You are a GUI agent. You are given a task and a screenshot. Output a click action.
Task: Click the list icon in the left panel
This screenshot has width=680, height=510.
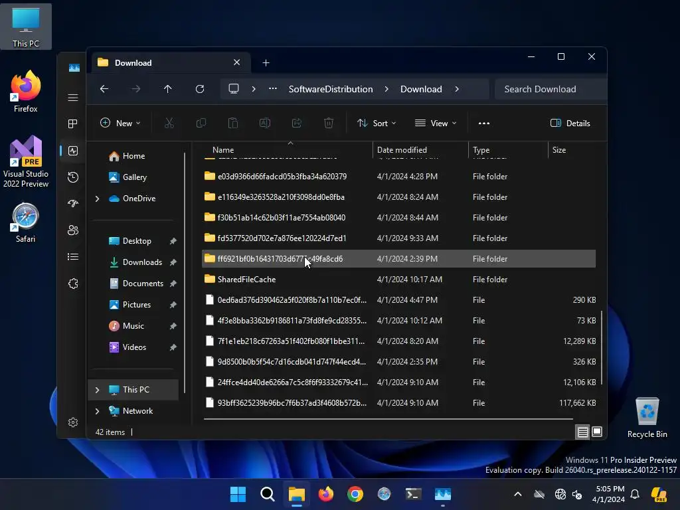(73, 257)
